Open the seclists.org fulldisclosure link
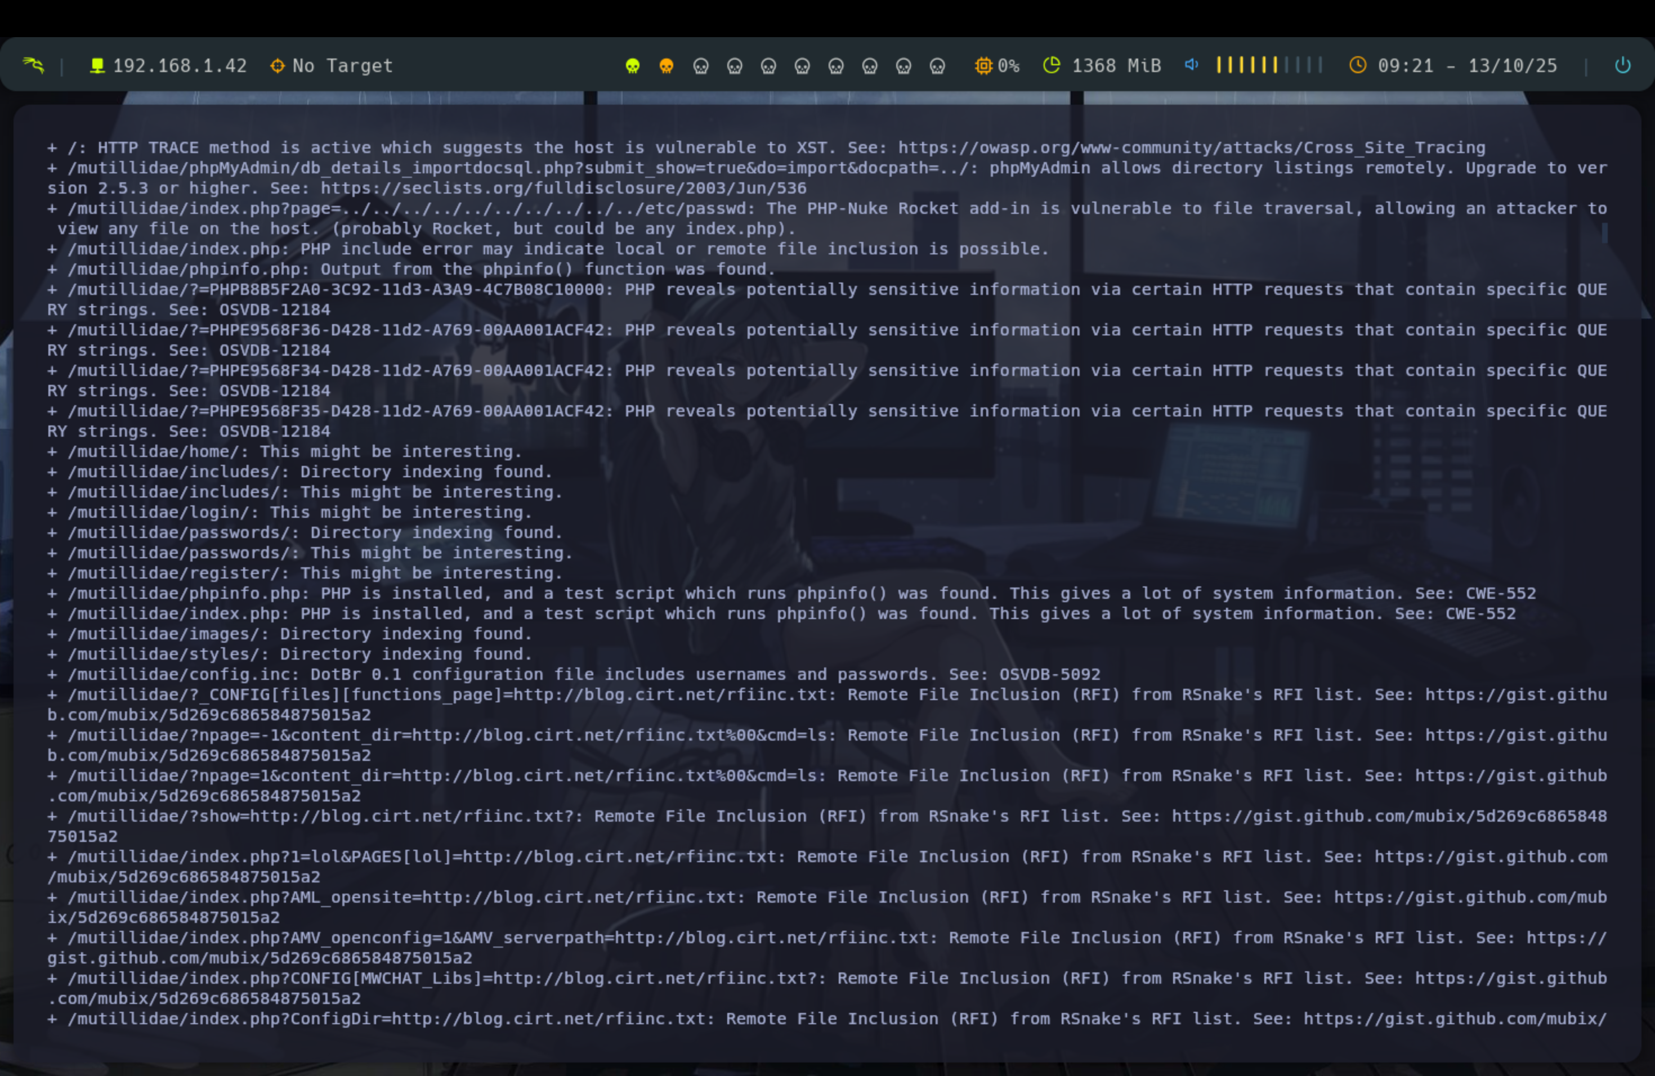This screenshot has width=1655, height=1076. tap(563, 189)
